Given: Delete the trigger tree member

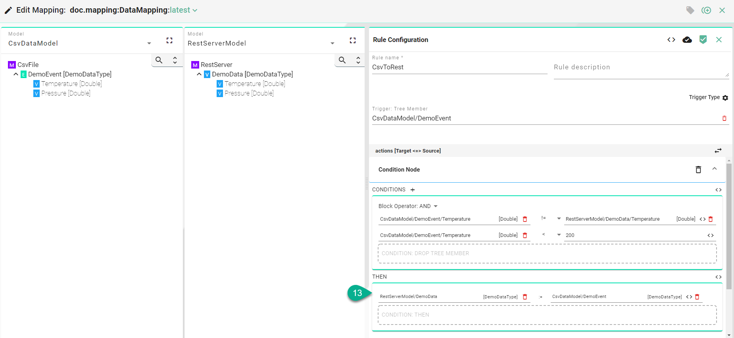Looking at the screenshot, I should [x=724, y=118].
